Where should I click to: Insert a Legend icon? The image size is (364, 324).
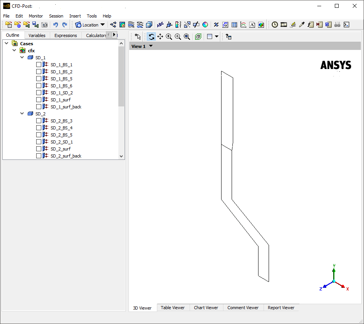(x=178, y=25)
